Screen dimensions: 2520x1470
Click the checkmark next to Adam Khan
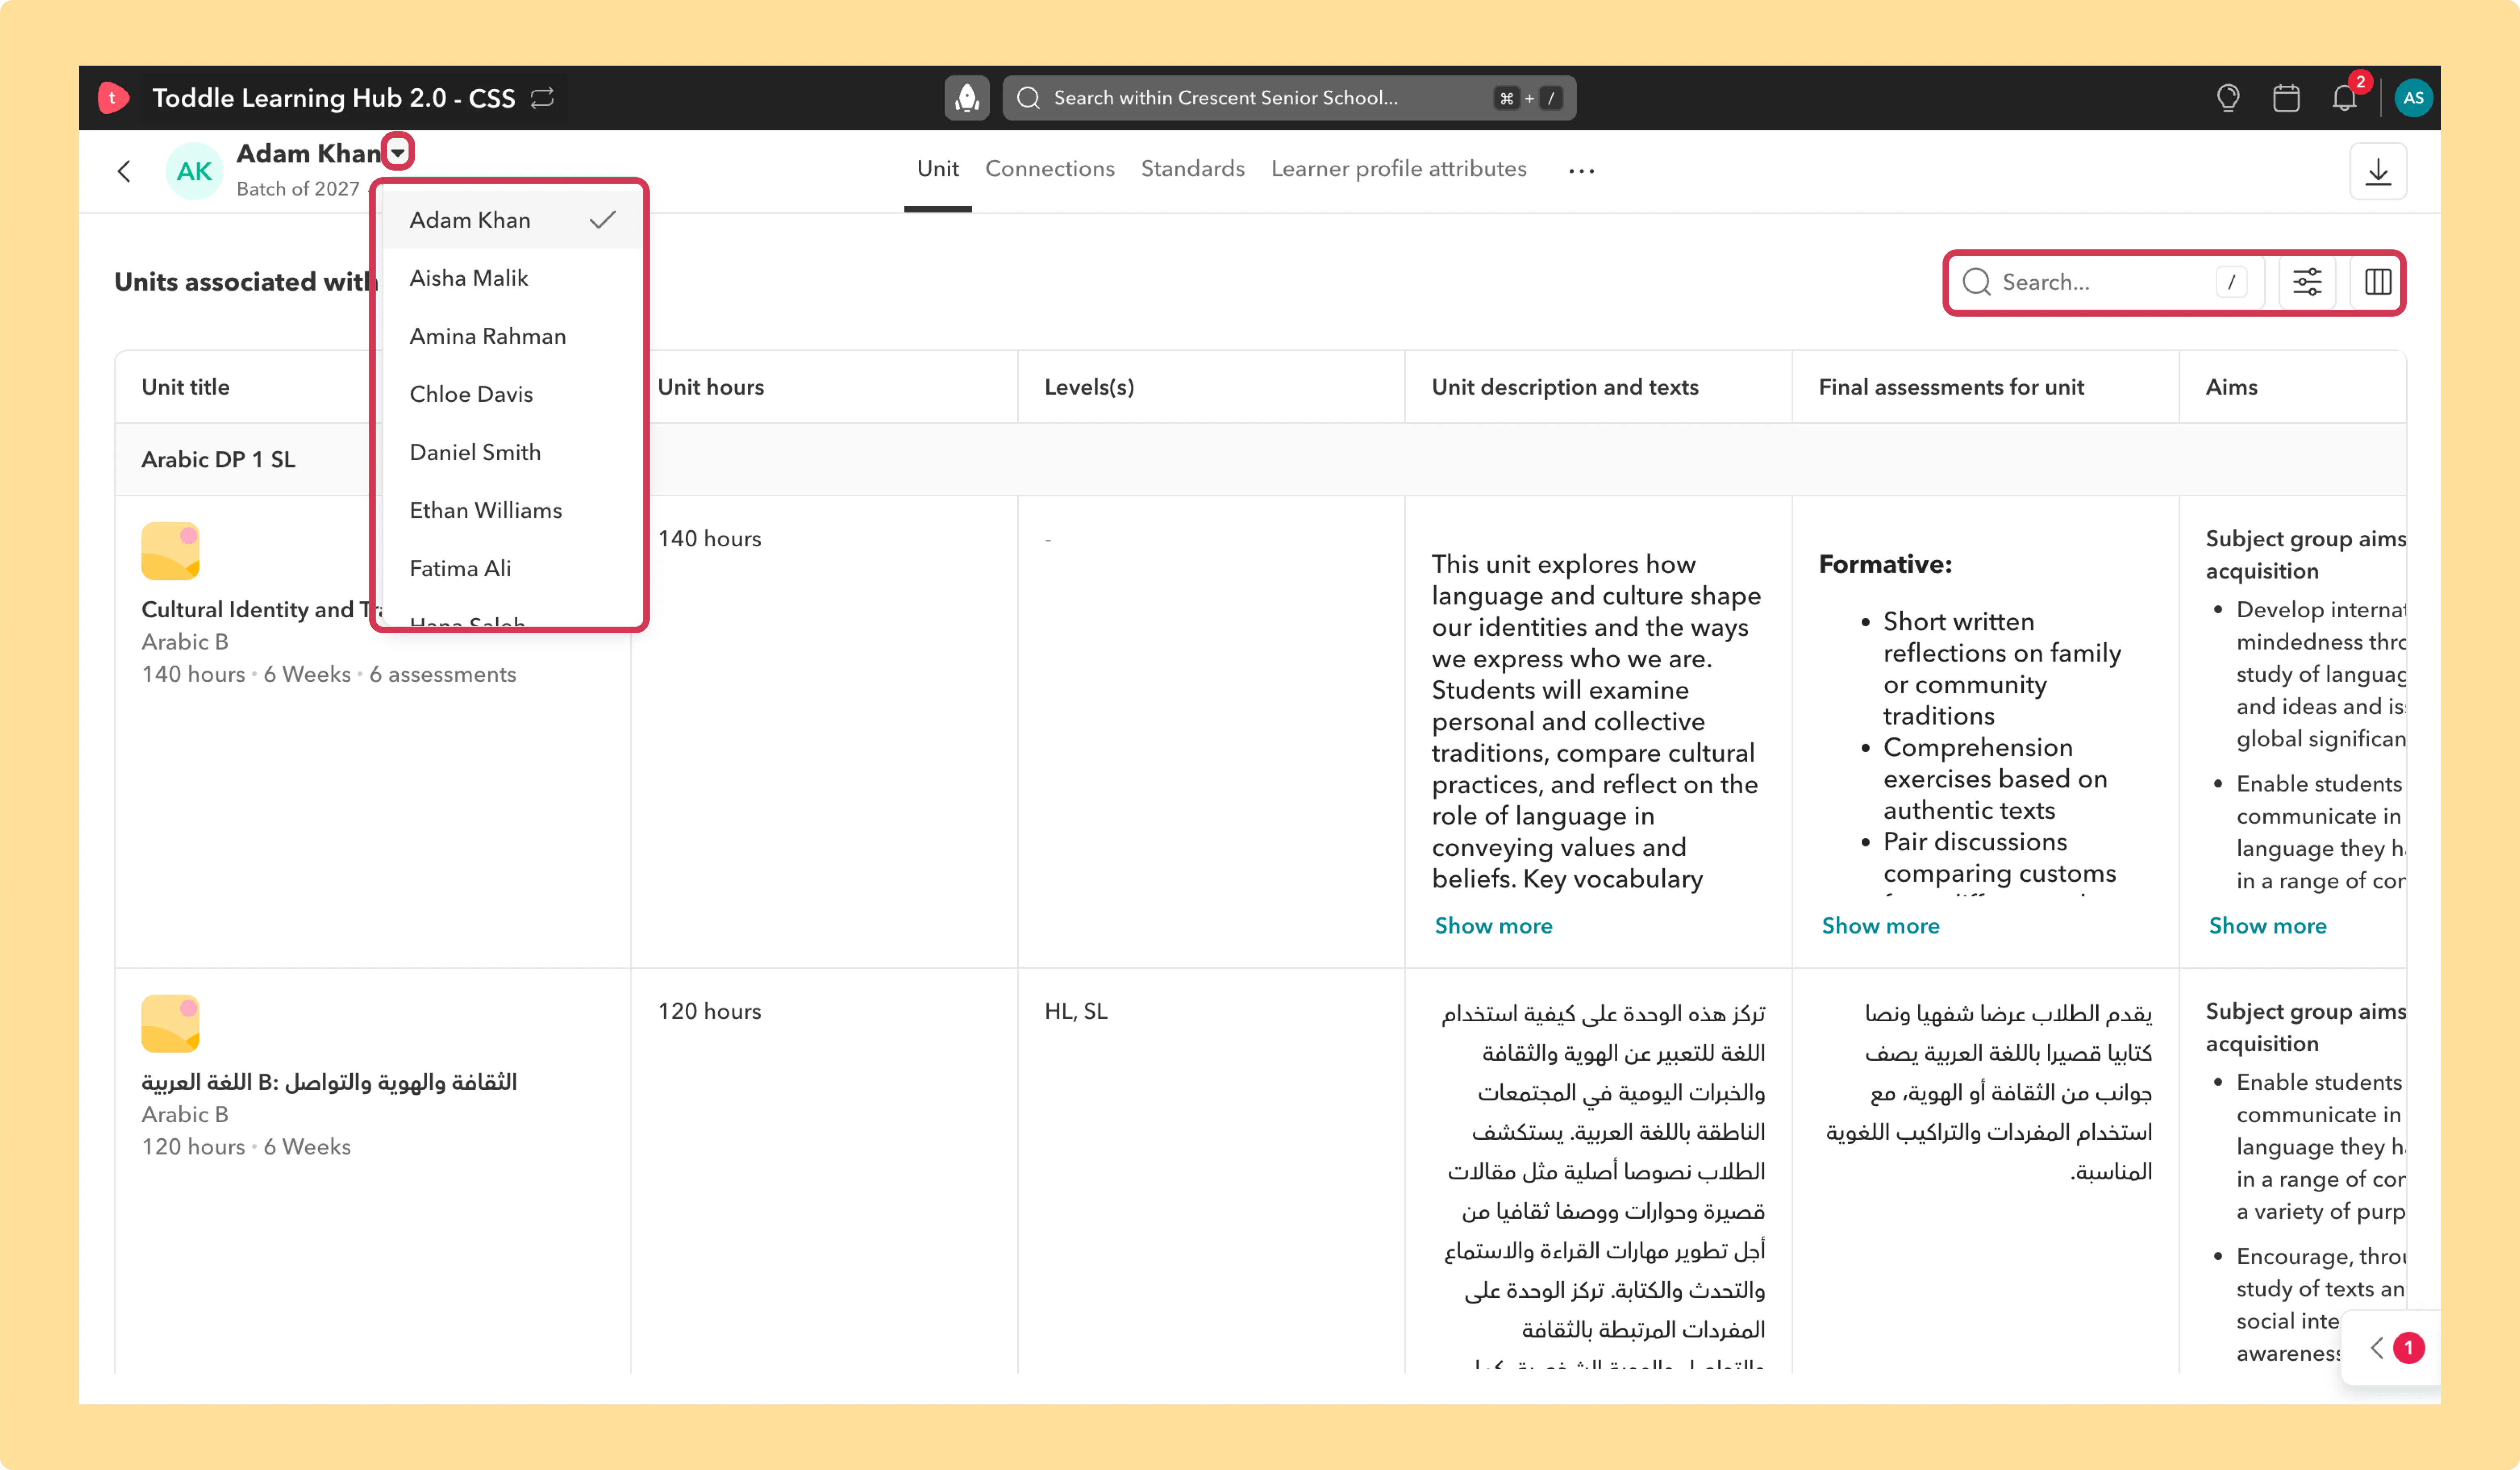pyautogui.click(x=602, y=220)
